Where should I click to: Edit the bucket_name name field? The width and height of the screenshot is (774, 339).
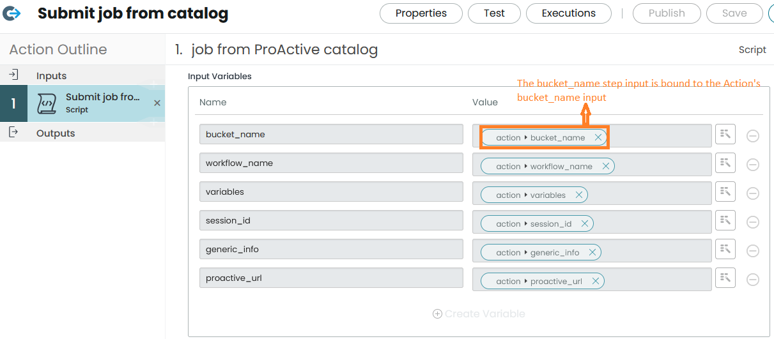(331, 134)
